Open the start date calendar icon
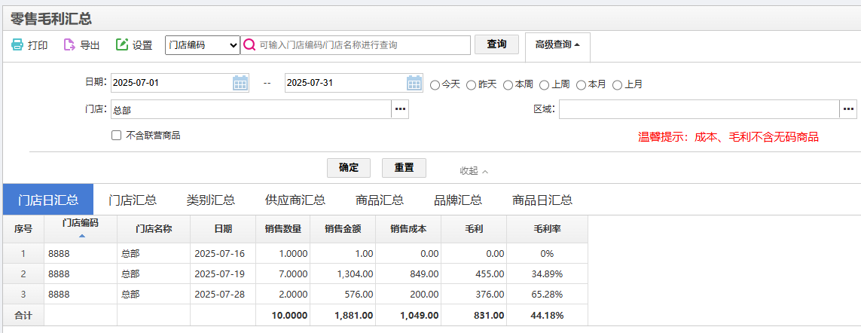Viewport: 861px width, 333px height. point(240,83)
